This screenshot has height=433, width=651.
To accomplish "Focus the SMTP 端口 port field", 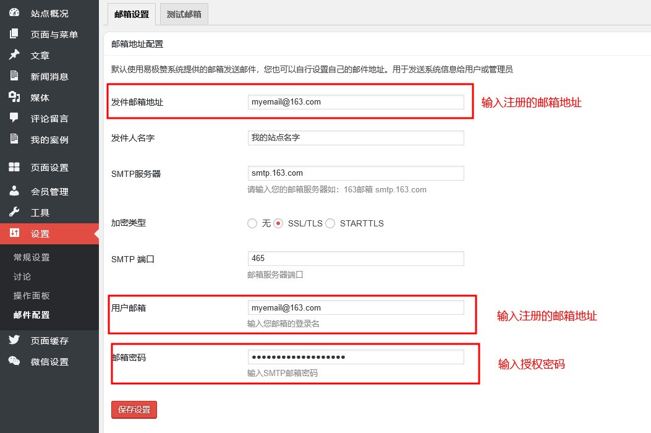I will [x=355, y=259].
